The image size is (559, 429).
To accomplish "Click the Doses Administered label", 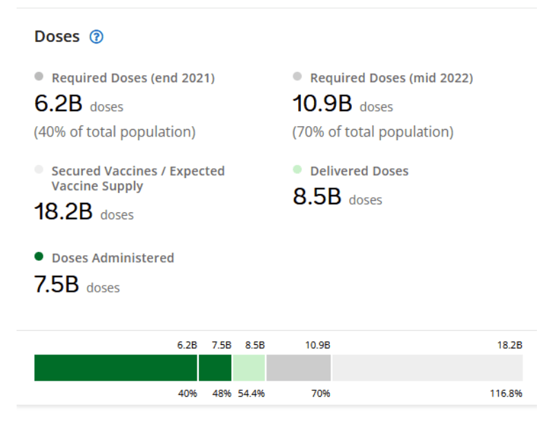I will 112,258.
